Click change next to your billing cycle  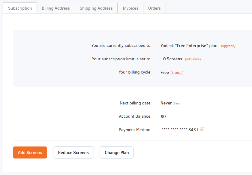coord(177,73)
